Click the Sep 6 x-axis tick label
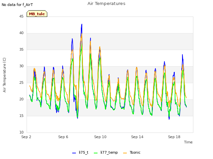This screenshot has width=213, height=159. click(x=63, y=137)
